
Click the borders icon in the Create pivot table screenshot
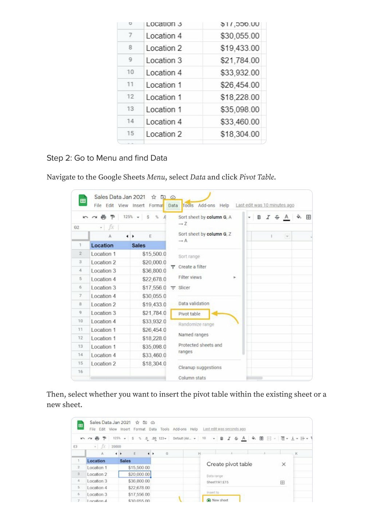point(261,438)
